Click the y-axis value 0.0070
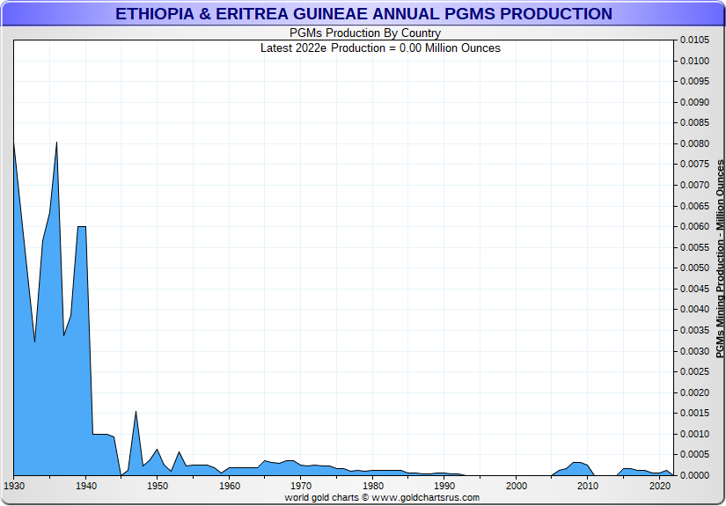 (694, 185)
